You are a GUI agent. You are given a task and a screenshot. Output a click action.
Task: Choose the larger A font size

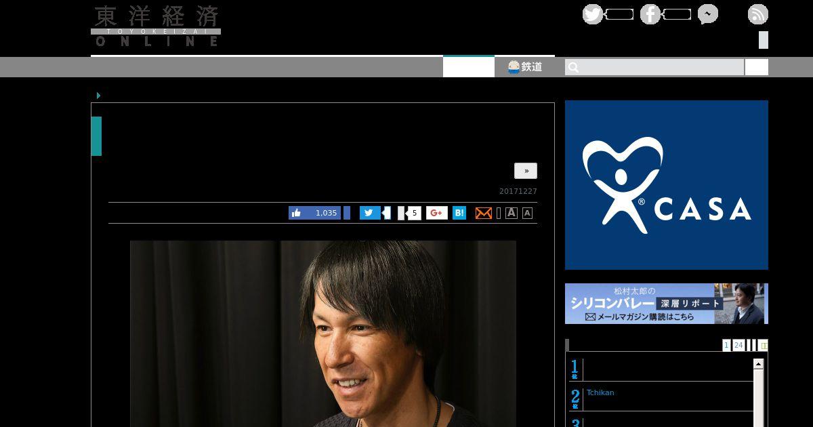pyautogui.click(x=512, y=213)
